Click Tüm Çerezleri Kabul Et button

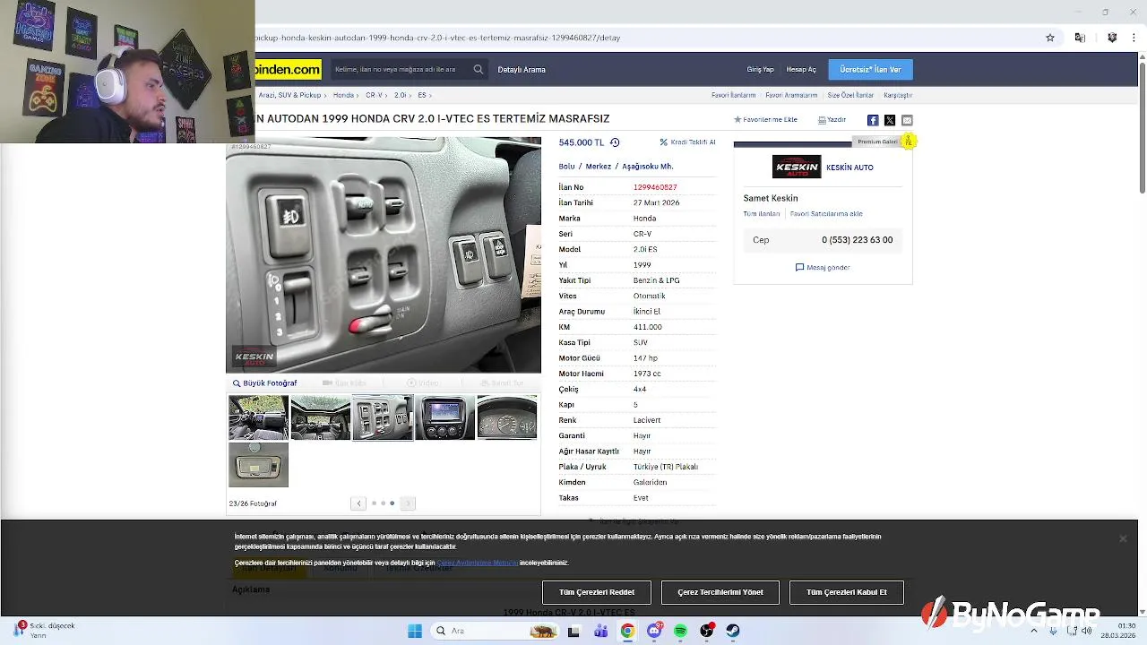point(847,592)
